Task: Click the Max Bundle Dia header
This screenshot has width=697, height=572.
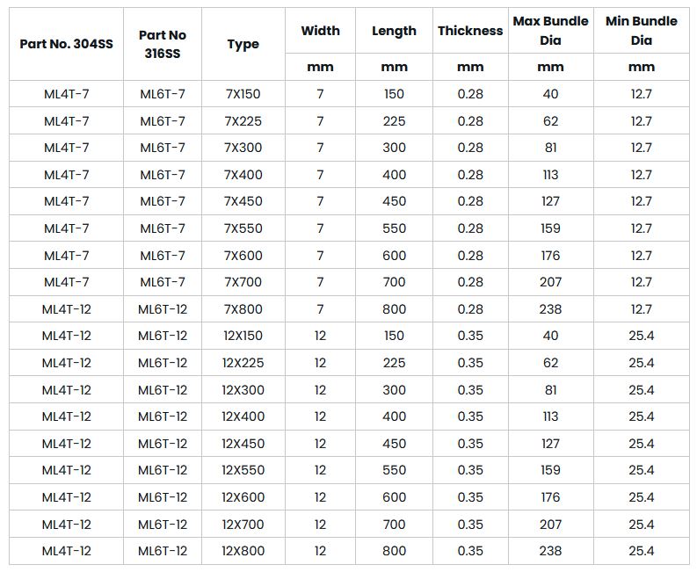Action: pos(550,31)
